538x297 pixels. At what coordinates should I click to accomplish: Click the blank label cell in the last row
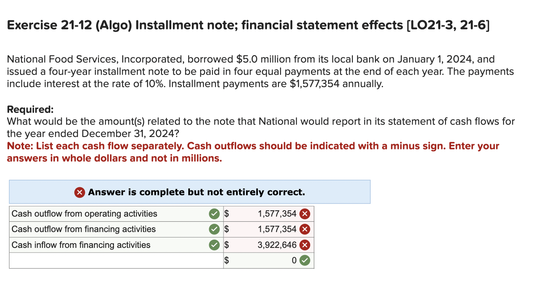(115, 260)
